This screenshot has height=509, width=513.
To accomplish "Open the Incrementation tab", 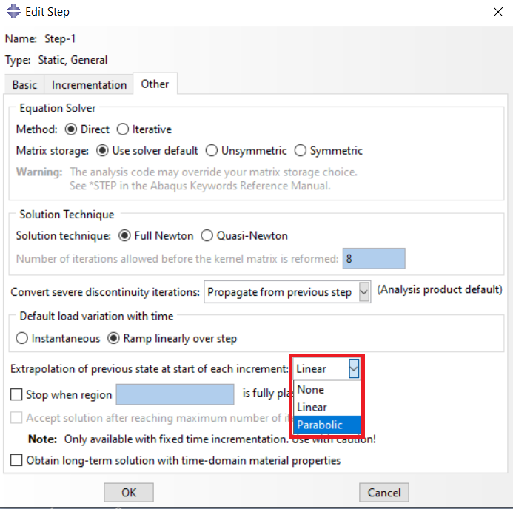I will tap(89, 85).
